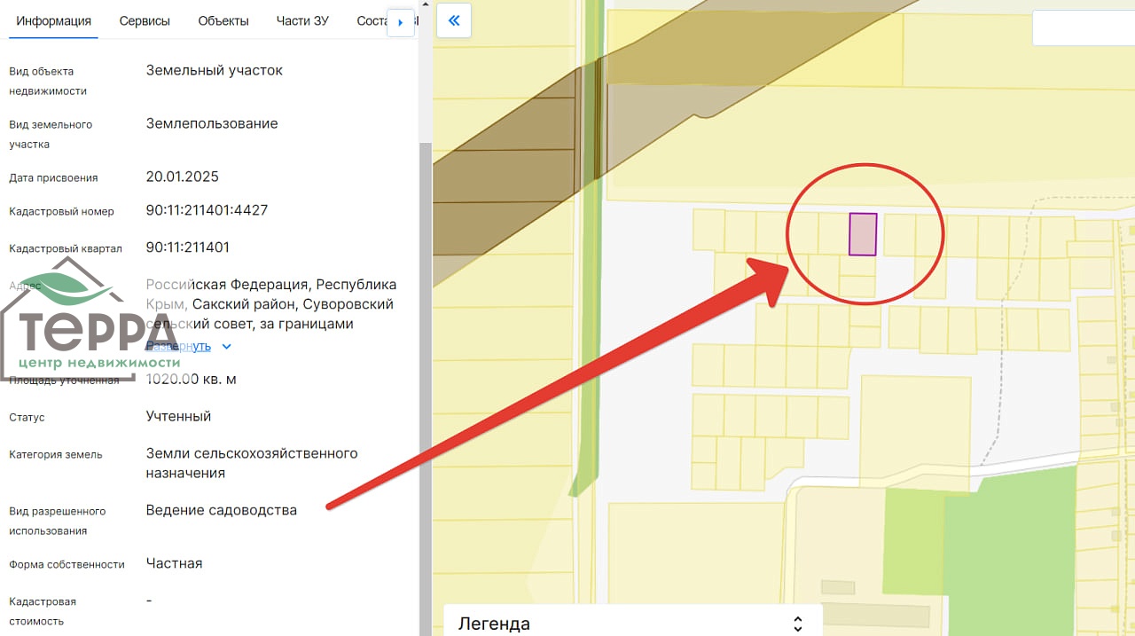Image resolution: width=1135 pixels, height=636 pixels.
Task: Click the info panel vertical scrollbar
Action: click(425, 355)
